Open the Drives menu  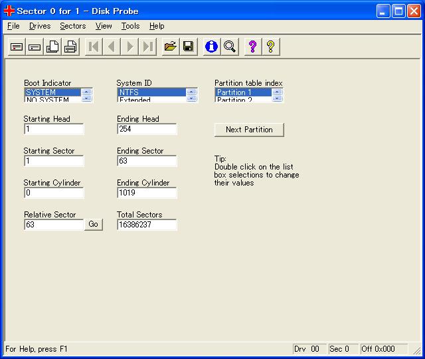coord(40,26)
